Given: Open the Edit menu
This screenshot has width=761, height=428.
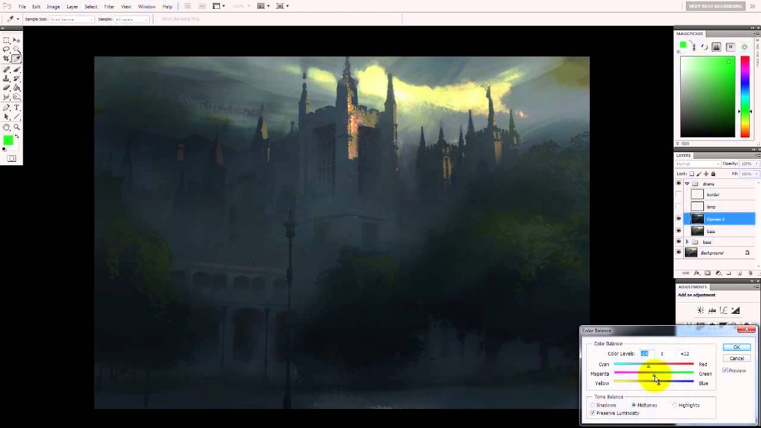Looking at the screenshot, I should pos(36,7).
